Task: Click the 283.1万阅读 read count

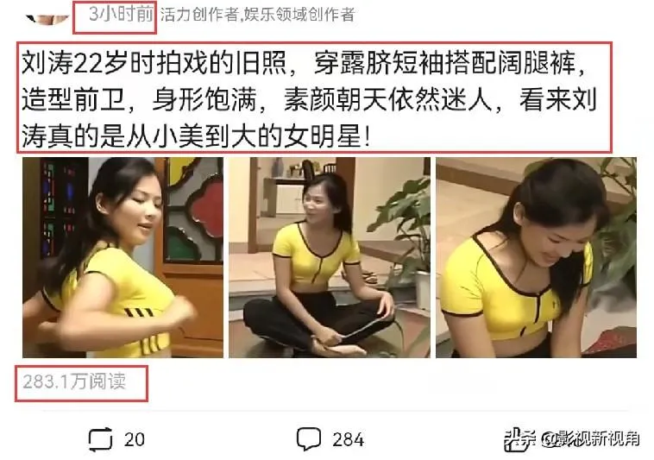Action: [x=74, y=381]
